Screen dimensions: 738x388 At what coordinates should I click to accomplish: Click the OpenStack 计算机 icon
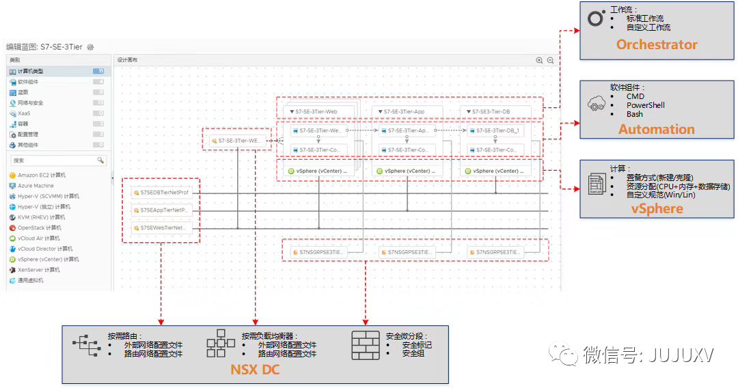pyautogui.click(x=13, y=227)
